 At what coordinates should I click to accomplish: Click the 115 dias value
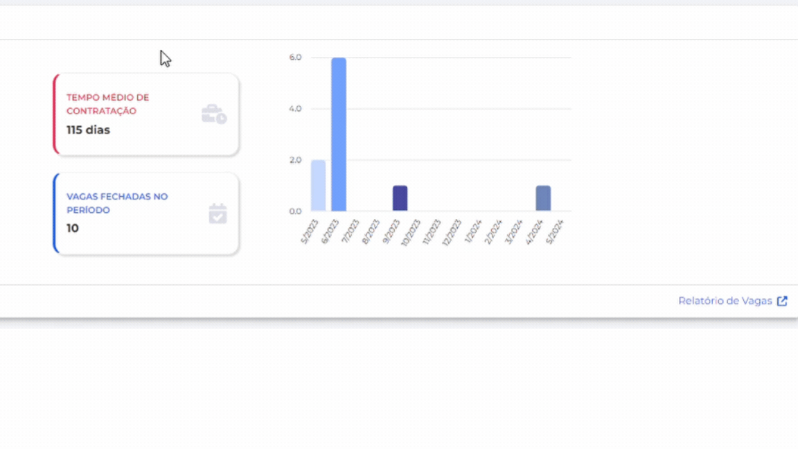[88, 130]
